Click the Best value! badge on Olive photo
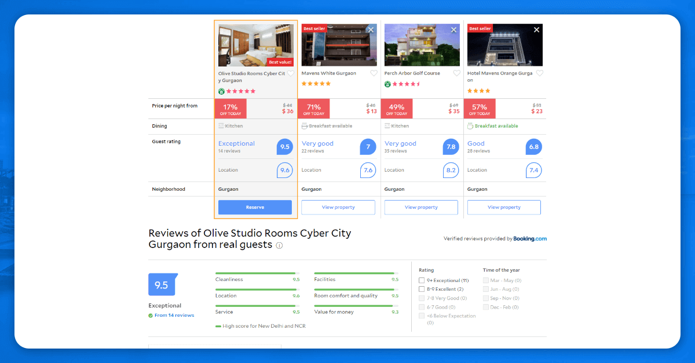 tap(280, 62)
